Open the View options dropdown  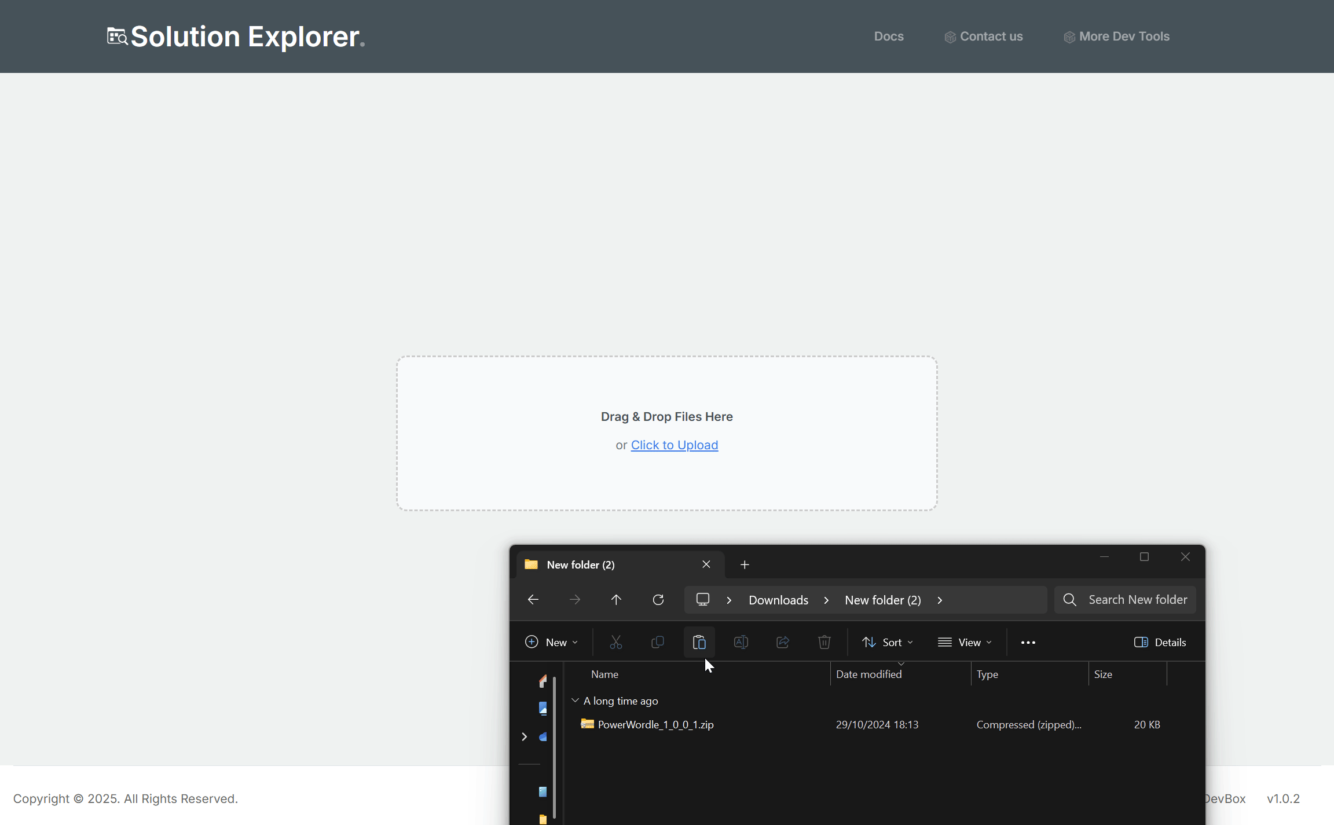(x=965, y=642)
